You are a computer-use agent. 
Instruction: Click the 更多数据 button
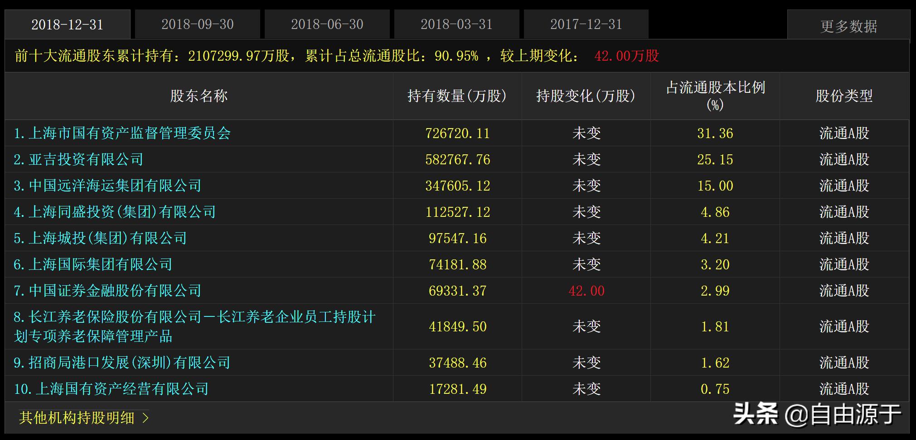tap(849, 26)
